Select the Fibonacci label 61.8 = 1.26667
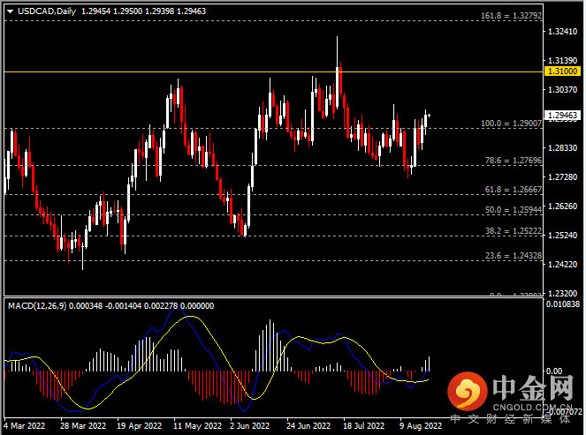Image resolution: width=586 pixels, height=435 pixels. click(514, 190)
